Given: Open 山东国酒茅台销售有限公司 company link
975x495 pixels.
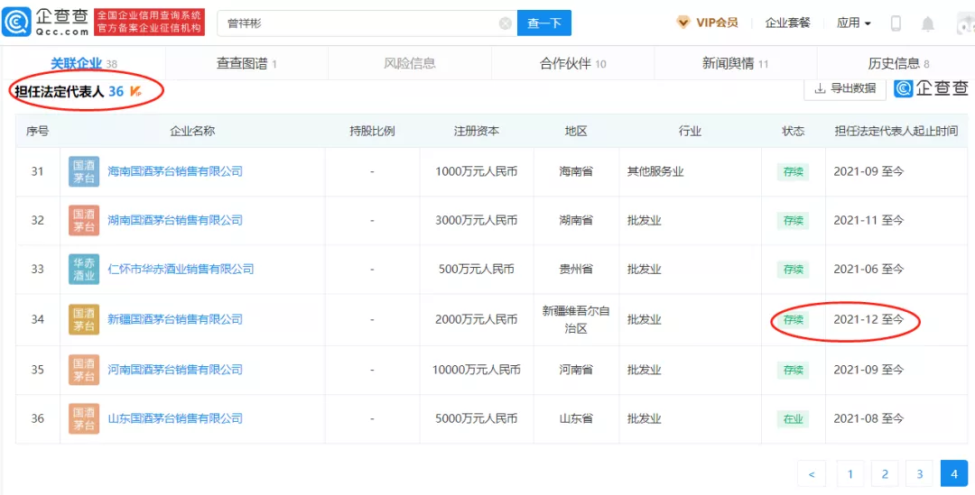Looking at the screenshot, I should point(175,418).
